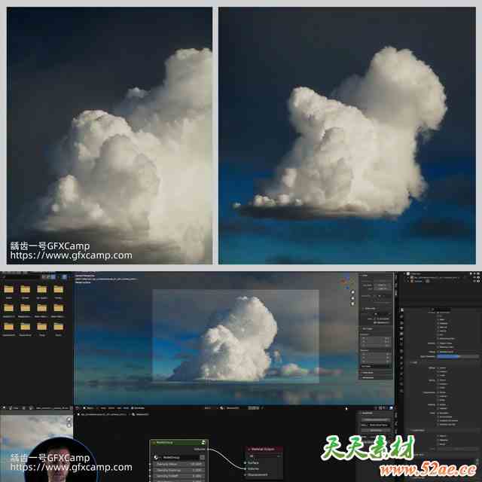This screenshot has width=482, height=482.
Task: Toggle the Cryptomatte Object checkbox
Action: [x=438, y=436]
